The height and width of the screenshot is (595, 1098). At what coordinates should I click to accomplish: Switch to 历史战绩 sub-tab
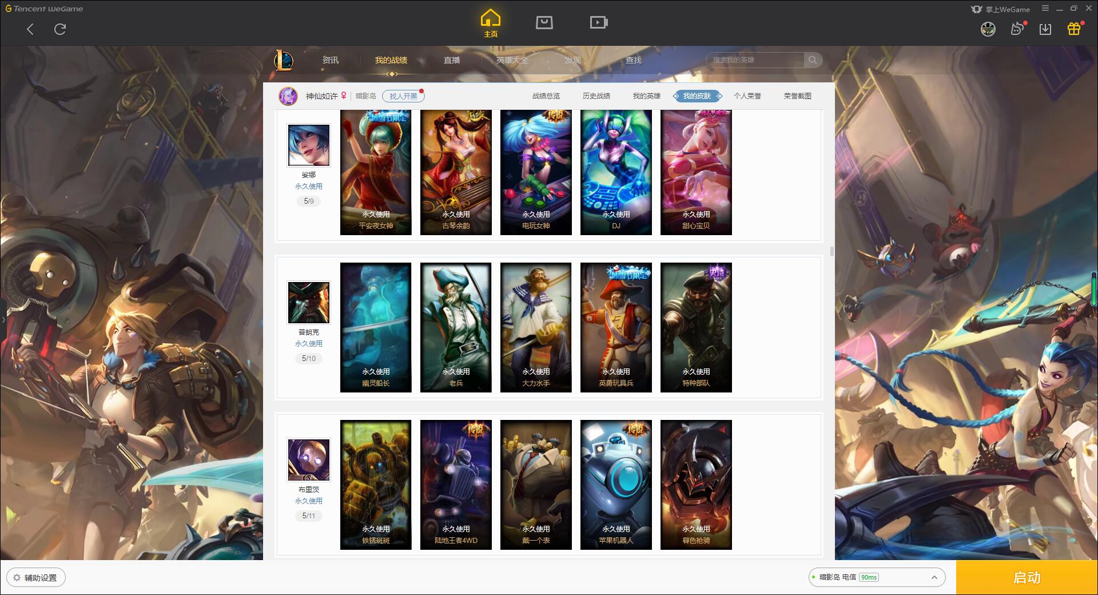tap(596, 96)
